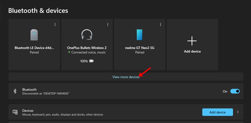Click the realme phone icon
The width and height of the screenshot is (251, 123).
point(139,35)
